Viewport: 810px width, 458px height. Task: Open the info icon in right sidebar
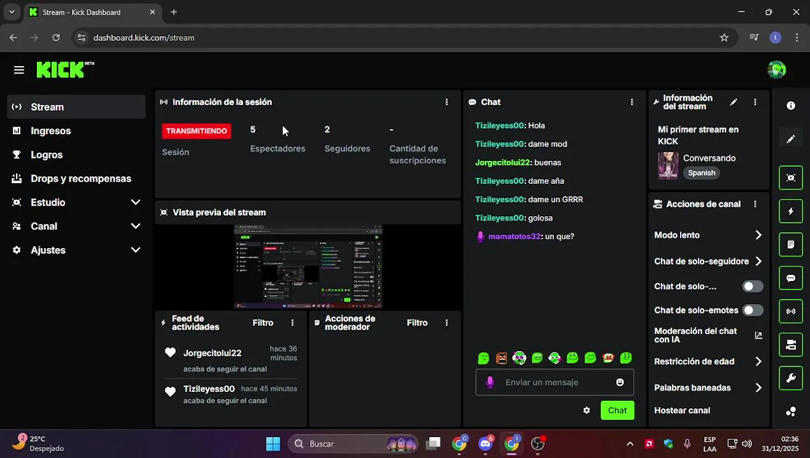click(x=791, y=106)
